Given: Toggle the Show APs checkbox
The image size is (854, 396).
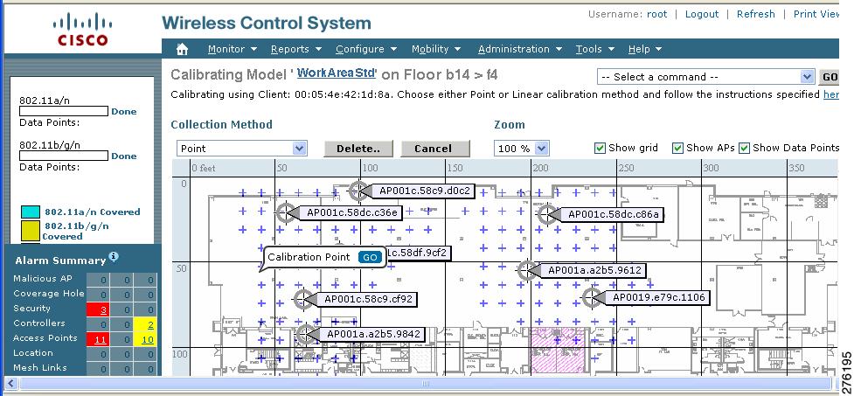Looking at the screenshot, I should [677, 148].
